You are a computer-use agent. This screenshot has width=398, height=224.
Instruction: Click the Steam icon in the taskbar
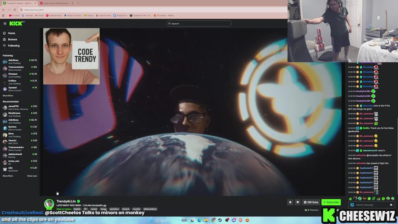(220, 220)
